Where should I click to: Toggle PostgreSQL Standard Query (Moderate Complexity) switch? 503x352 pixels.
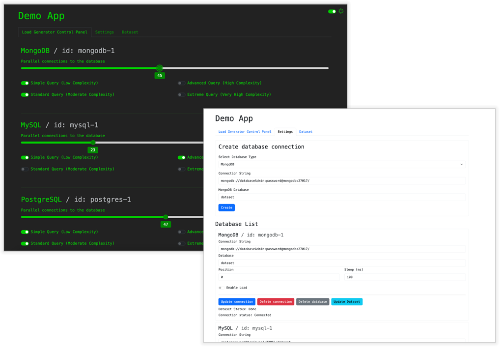(x=25, y=244)
